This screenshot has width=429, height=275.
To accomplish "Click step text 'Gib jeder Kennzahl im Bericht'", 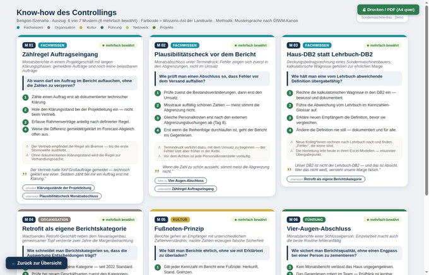I will (210, 269).
